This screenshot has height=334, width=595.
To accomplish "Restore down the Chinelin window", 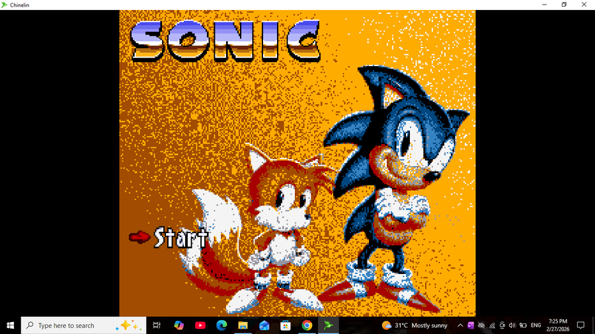I will [565, 5].
